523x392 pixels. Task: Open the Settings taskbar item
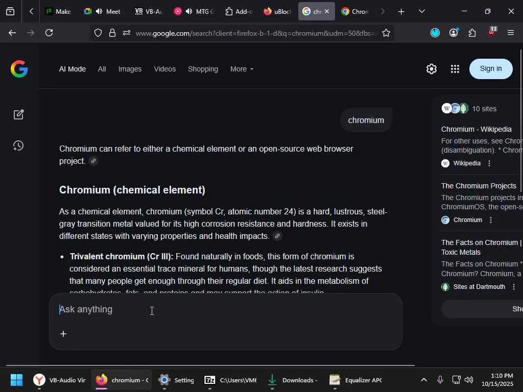point(176,380)
